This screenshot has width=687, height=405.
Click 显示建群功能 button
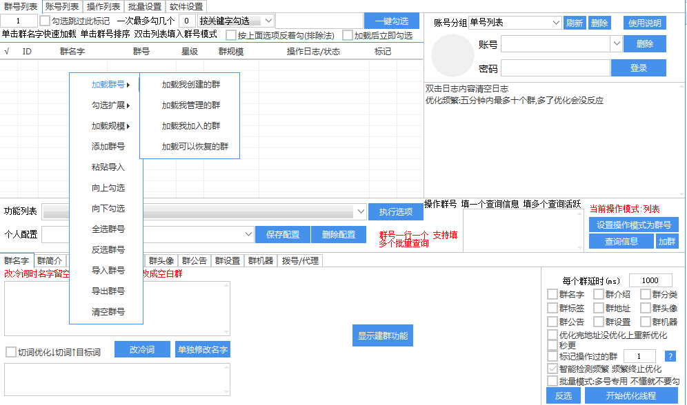[x=383, y=335]
